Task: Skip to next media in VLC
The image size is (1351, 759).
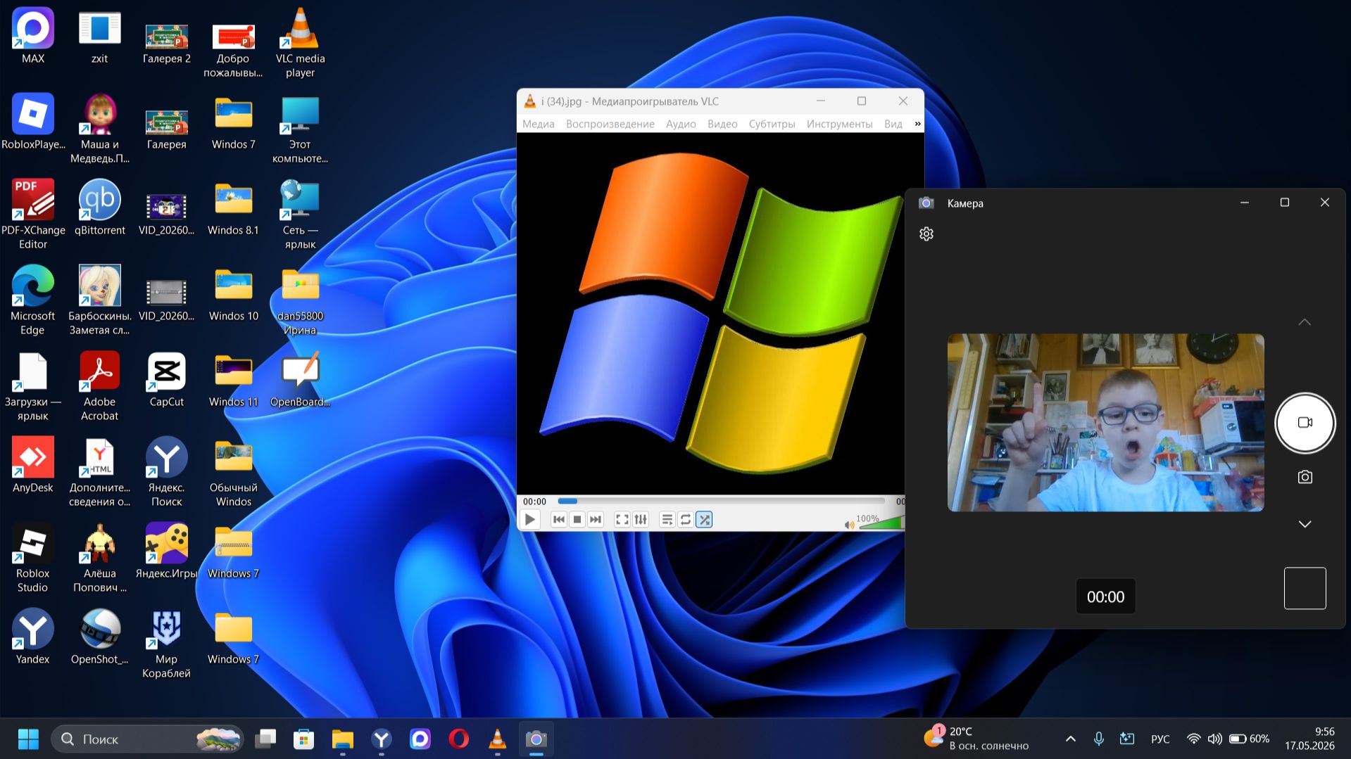Action: [596, 520]
